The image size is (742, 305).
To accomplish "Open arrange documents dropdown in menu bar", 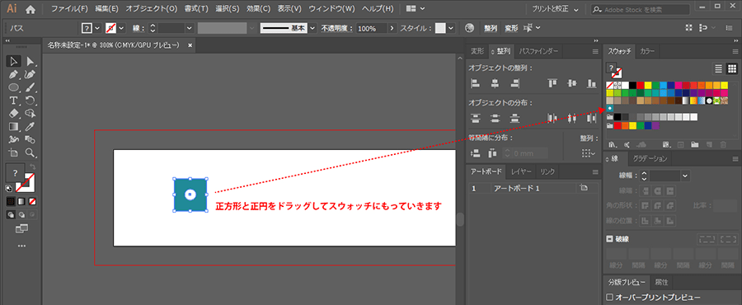I will (415, 9).
